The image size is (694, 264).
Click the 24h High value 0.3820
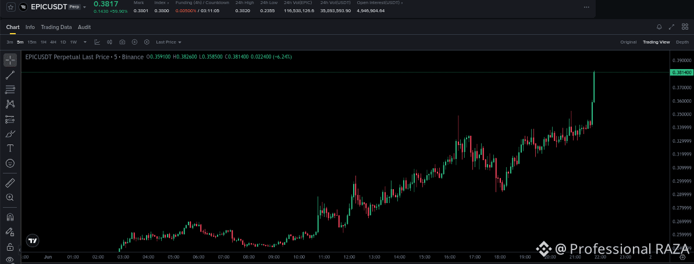242,10
